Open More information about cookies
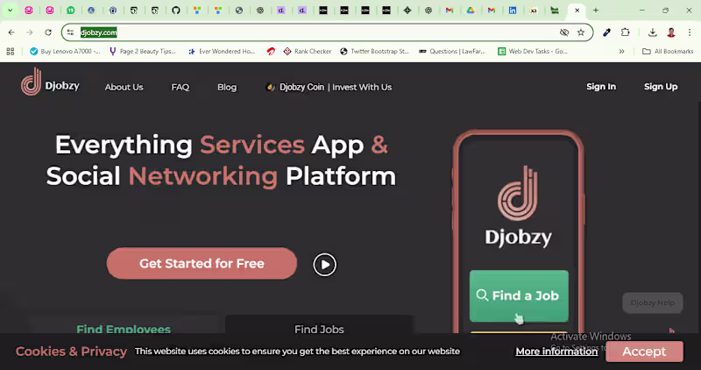This screenshot has height=370, width=701. [x=556, y=352]
